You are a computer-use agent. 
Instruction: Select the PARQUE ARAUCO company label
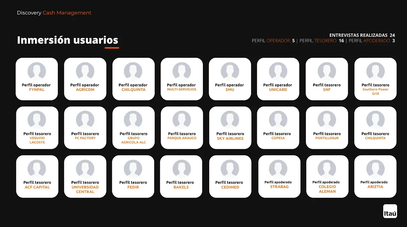click(182, 138)
